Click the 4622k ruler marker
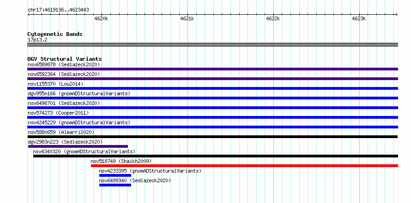 [273, 18]
